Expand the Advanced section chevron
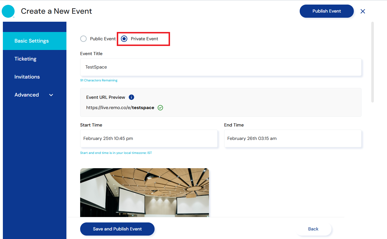Screen dimensions: 387x239 (51, 95)
